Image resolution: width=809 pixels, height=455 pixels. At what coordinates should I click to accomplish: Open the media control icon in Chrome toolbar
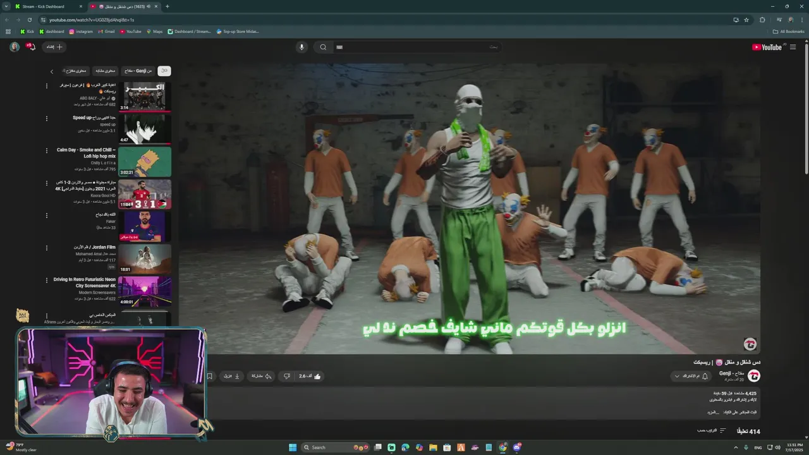click(x=779, y=20)
